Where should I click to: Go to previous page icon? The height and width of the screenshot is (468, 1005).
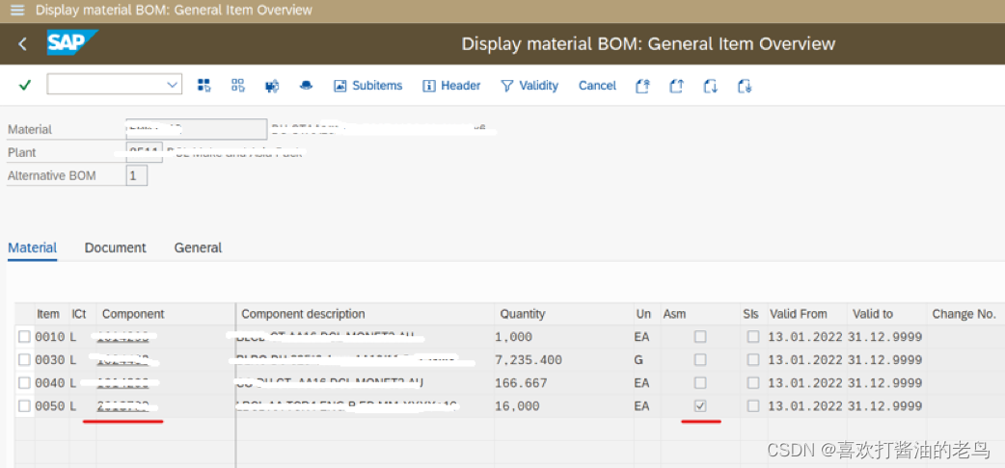click(676, 86)
